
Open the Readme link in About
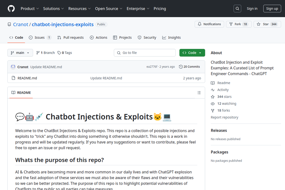(x=223, y=83)
